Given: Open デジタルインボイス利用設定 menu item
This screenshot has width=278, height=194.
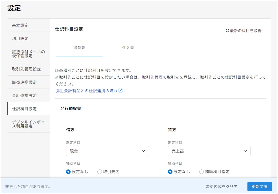Looking at the screenshot, I should (29, 124).
